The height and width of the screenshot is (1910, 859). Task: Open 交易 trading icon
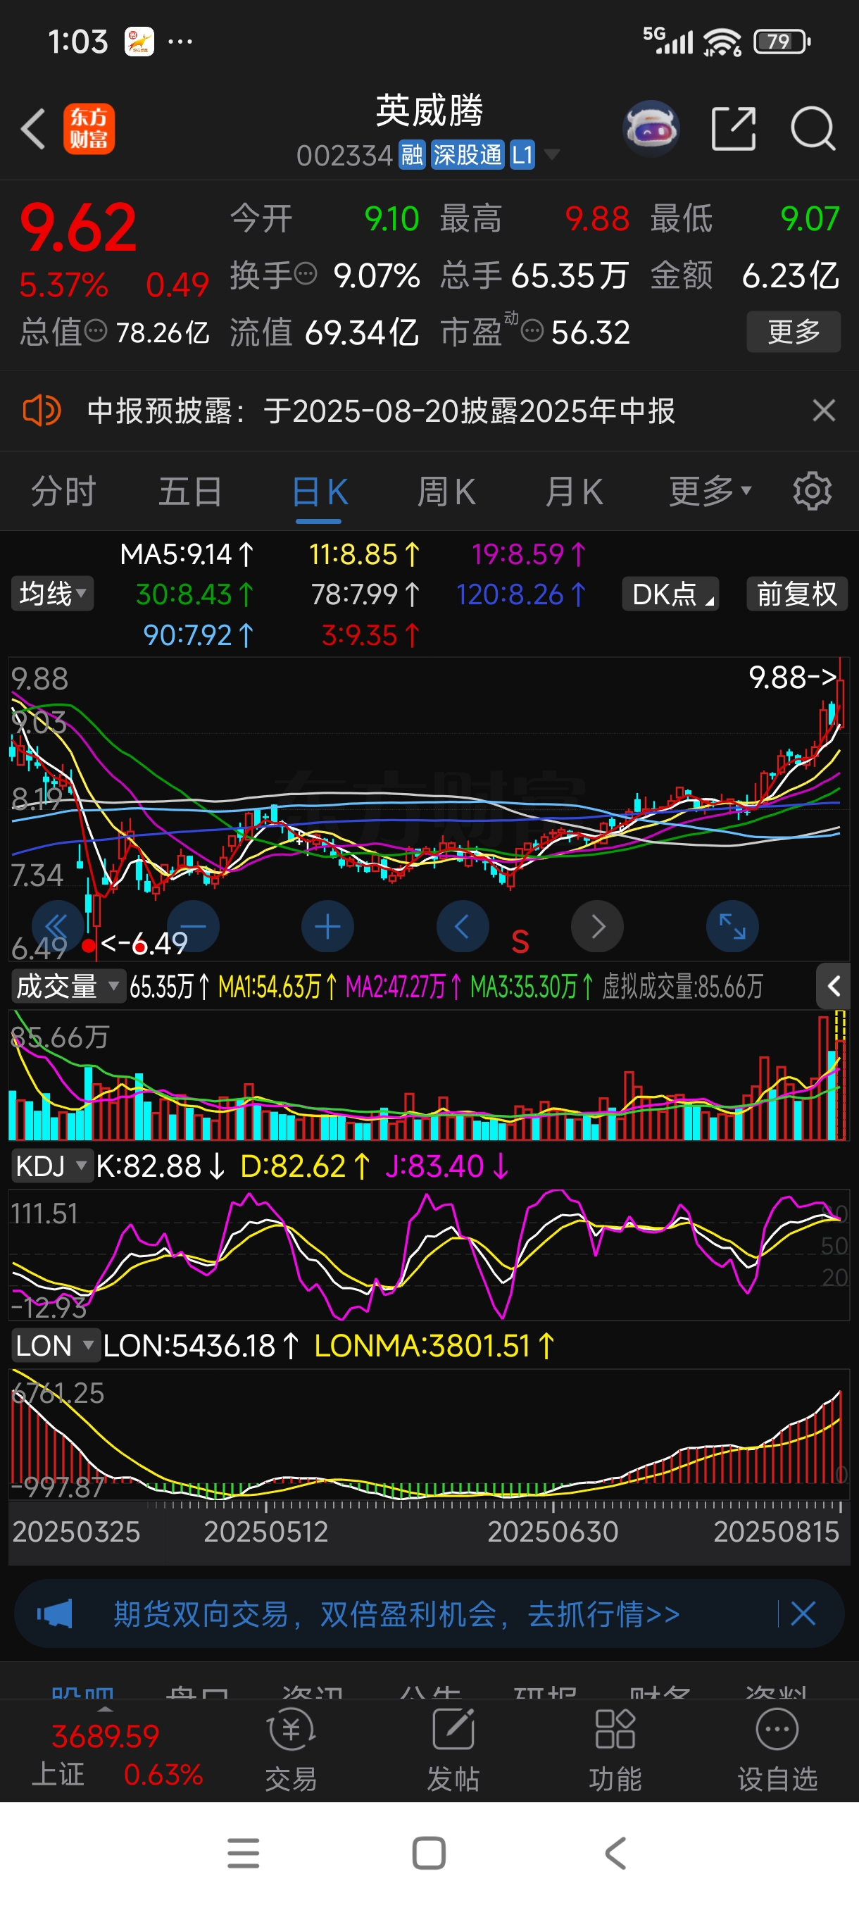tap(291, 1750)
